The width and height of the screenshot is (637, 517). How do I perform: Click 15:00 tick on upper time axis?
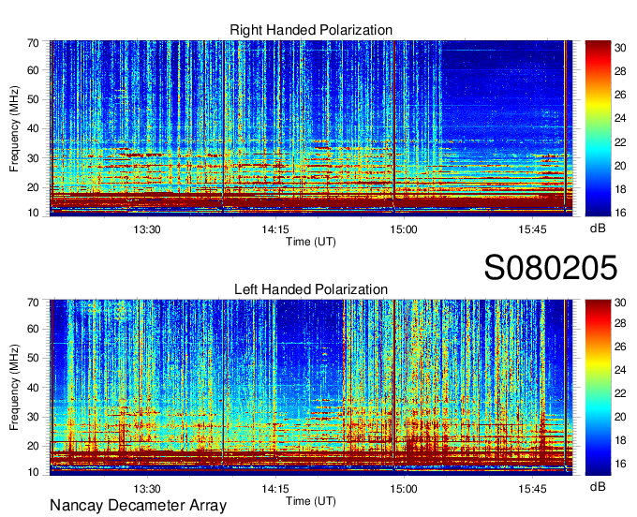[x=404, y=229]
